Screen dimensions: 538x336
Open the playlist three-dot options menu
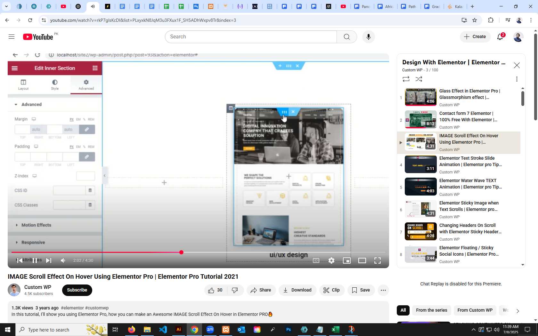click(x=517, y=79)
